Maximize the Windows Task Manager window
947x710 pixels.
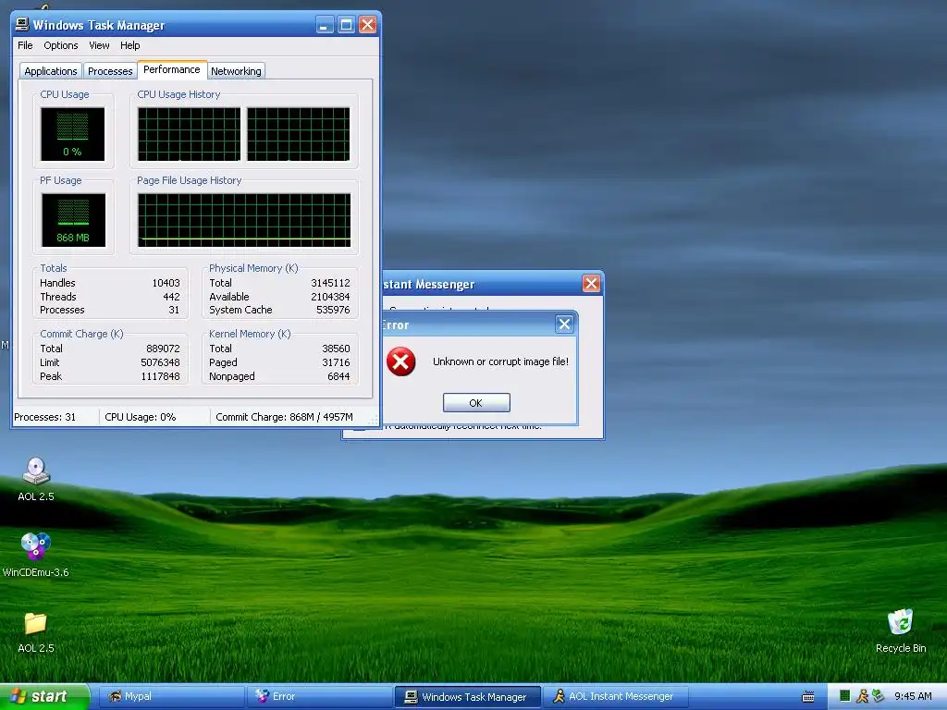click(x=346, y=25)
